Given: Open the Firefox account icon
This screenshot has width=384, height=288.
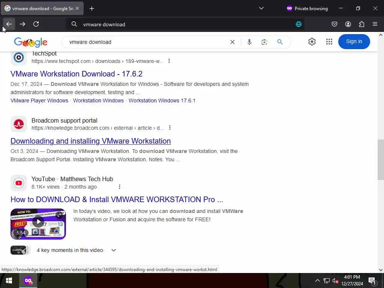Looking at the screenshot, I should (x=348, y=24).
